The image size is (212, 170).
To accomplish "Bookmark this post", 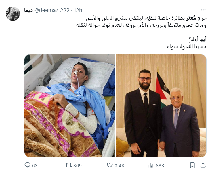I will pyautogui.click(x=192, y=165).
